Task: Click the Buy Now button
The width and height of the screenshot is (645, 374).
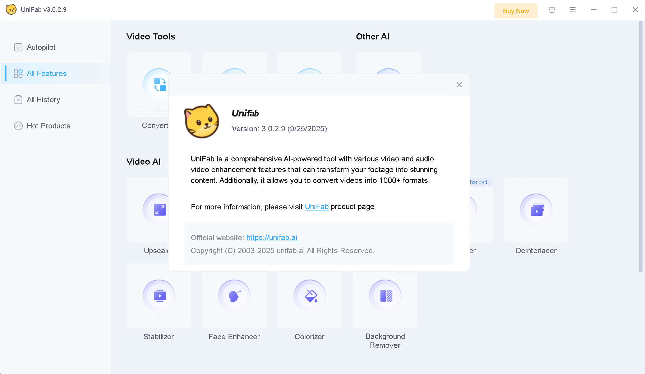Action: 516,11
